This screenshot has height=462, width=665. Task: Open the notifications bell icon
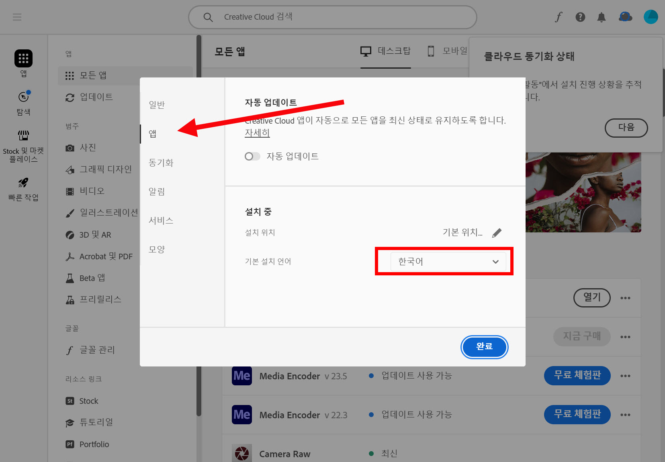coord(602,17)
